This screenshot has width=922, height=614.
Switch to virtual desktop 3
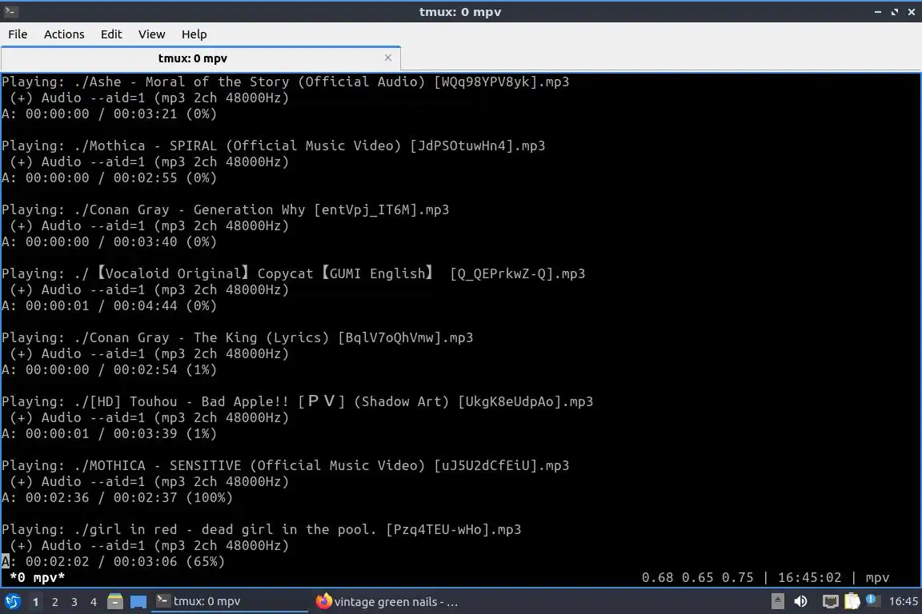click(x=74, y=602)
